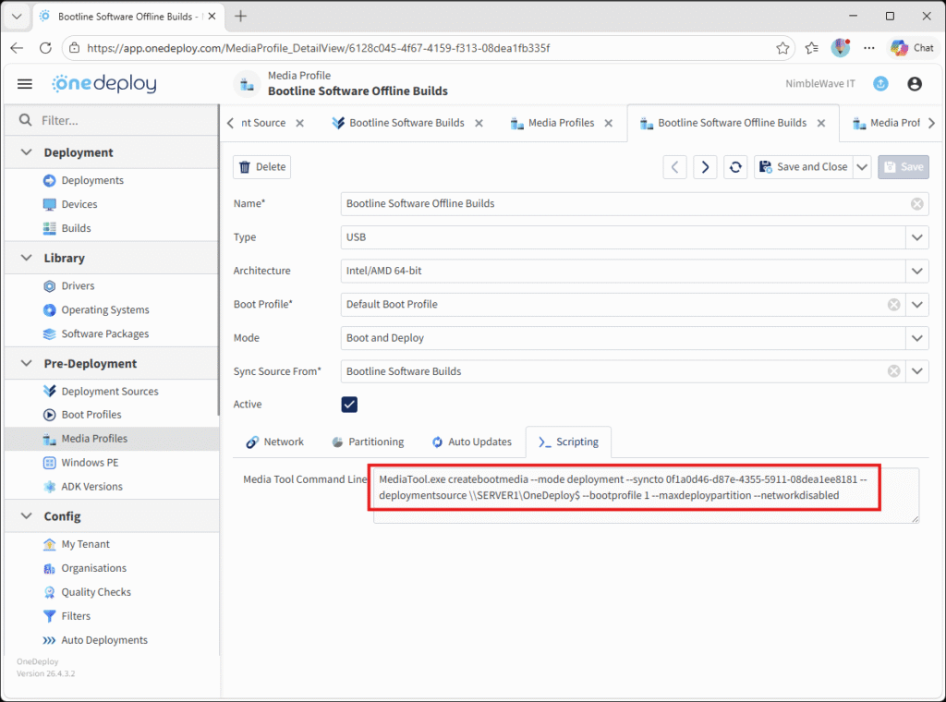Image resolution: width=946 pixels, height=702 pixels.
Task: Open Builds in the sidebar
Action: (x=76, y=228)
